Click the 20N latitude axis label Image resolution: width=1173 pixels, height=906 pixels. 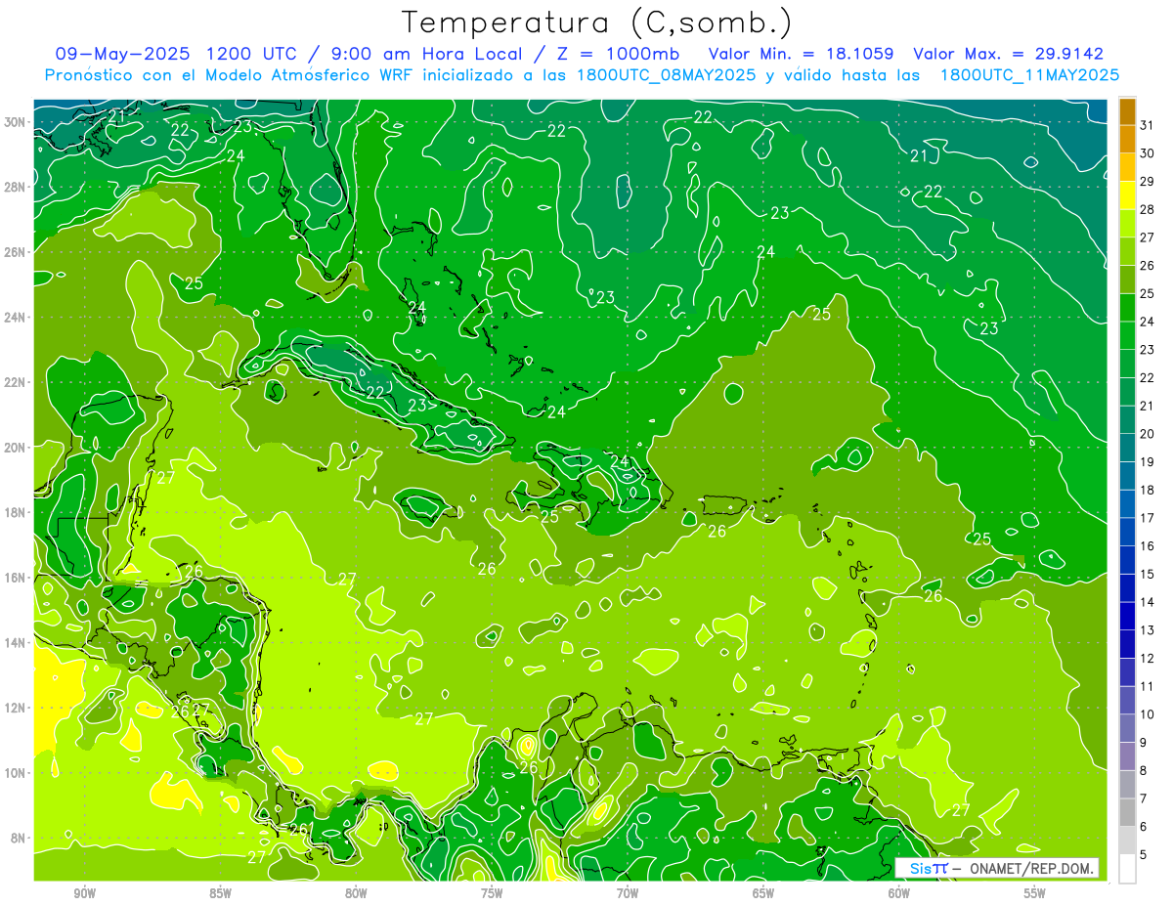[x=16, y=448]
